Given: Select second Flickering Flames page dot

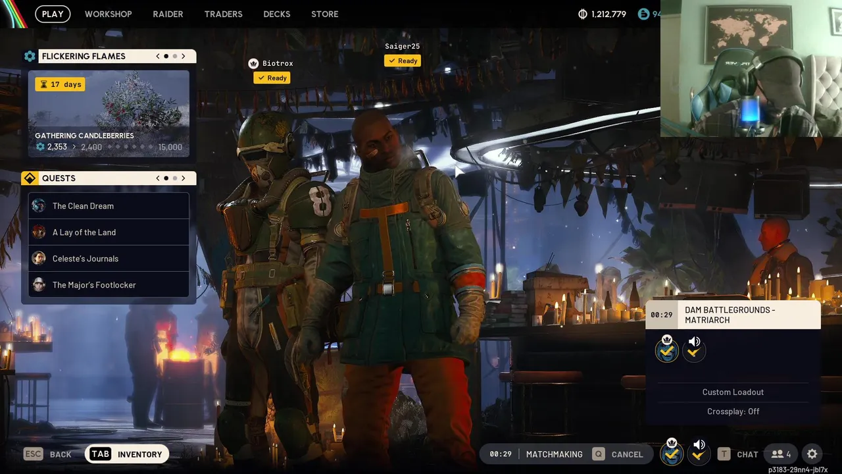Looking at the screenshot, I should pos(175,56).
